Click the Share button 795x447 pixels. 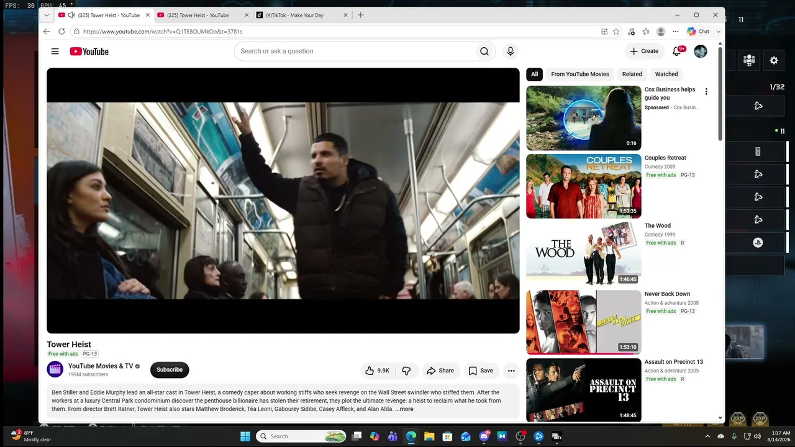[x=440, y=371]
